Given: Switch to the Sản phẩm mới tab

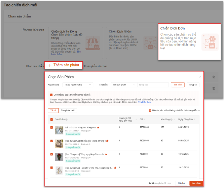Looking at the screenshot, I should coord(68,111).
